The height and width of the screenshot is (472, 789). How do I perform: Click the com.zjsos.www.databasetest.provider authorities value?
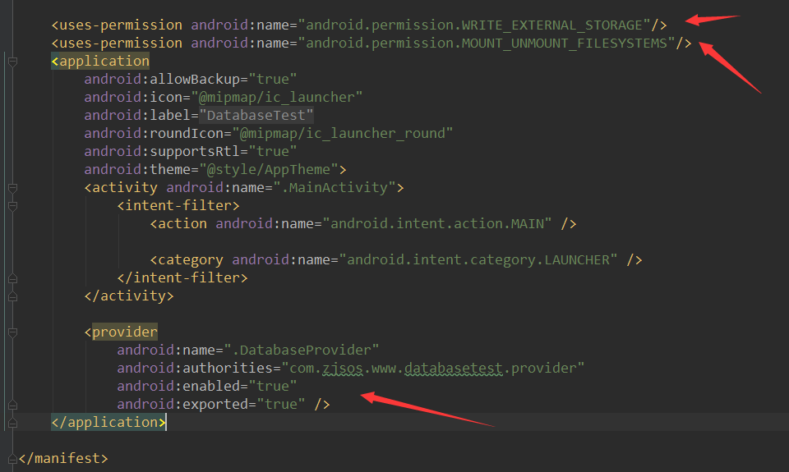433,369
